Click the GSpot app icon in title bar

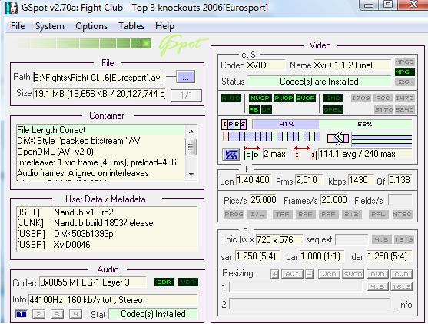pyautogui.click(x=12, y=8)
